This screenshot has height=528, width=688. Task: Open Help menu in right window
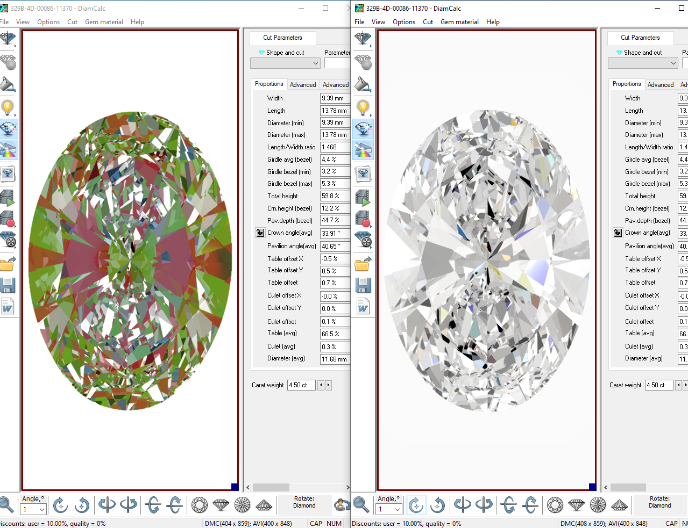[493, 22]
